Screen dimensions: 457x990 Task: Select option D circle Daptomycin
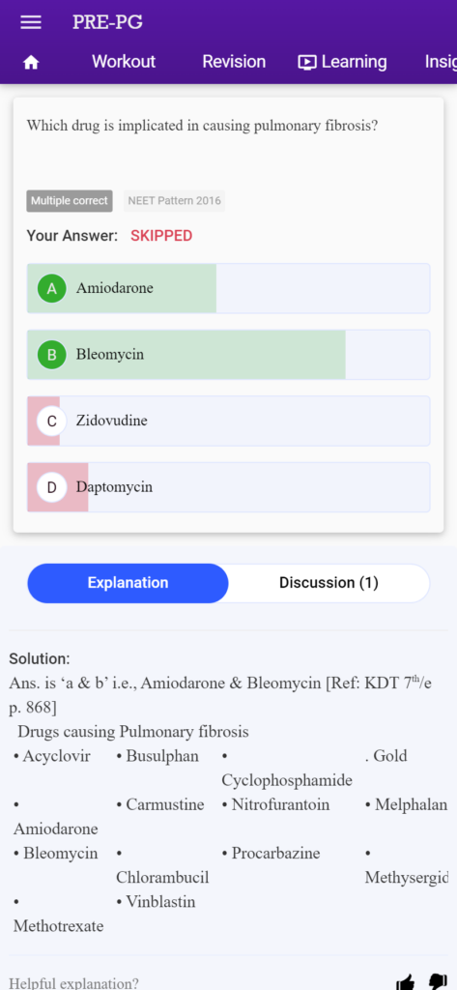52,487
